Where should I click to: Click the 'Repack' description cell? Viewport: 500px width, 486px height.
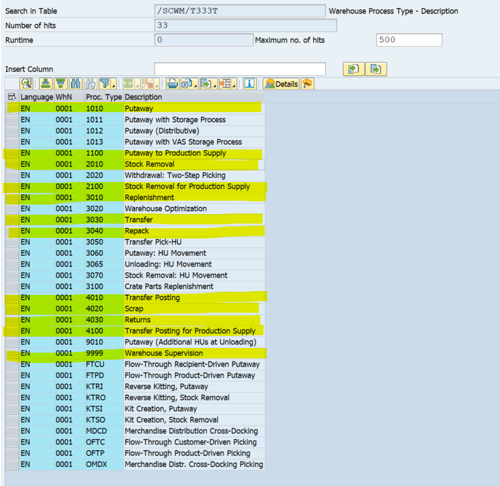(x=194, y=231)
